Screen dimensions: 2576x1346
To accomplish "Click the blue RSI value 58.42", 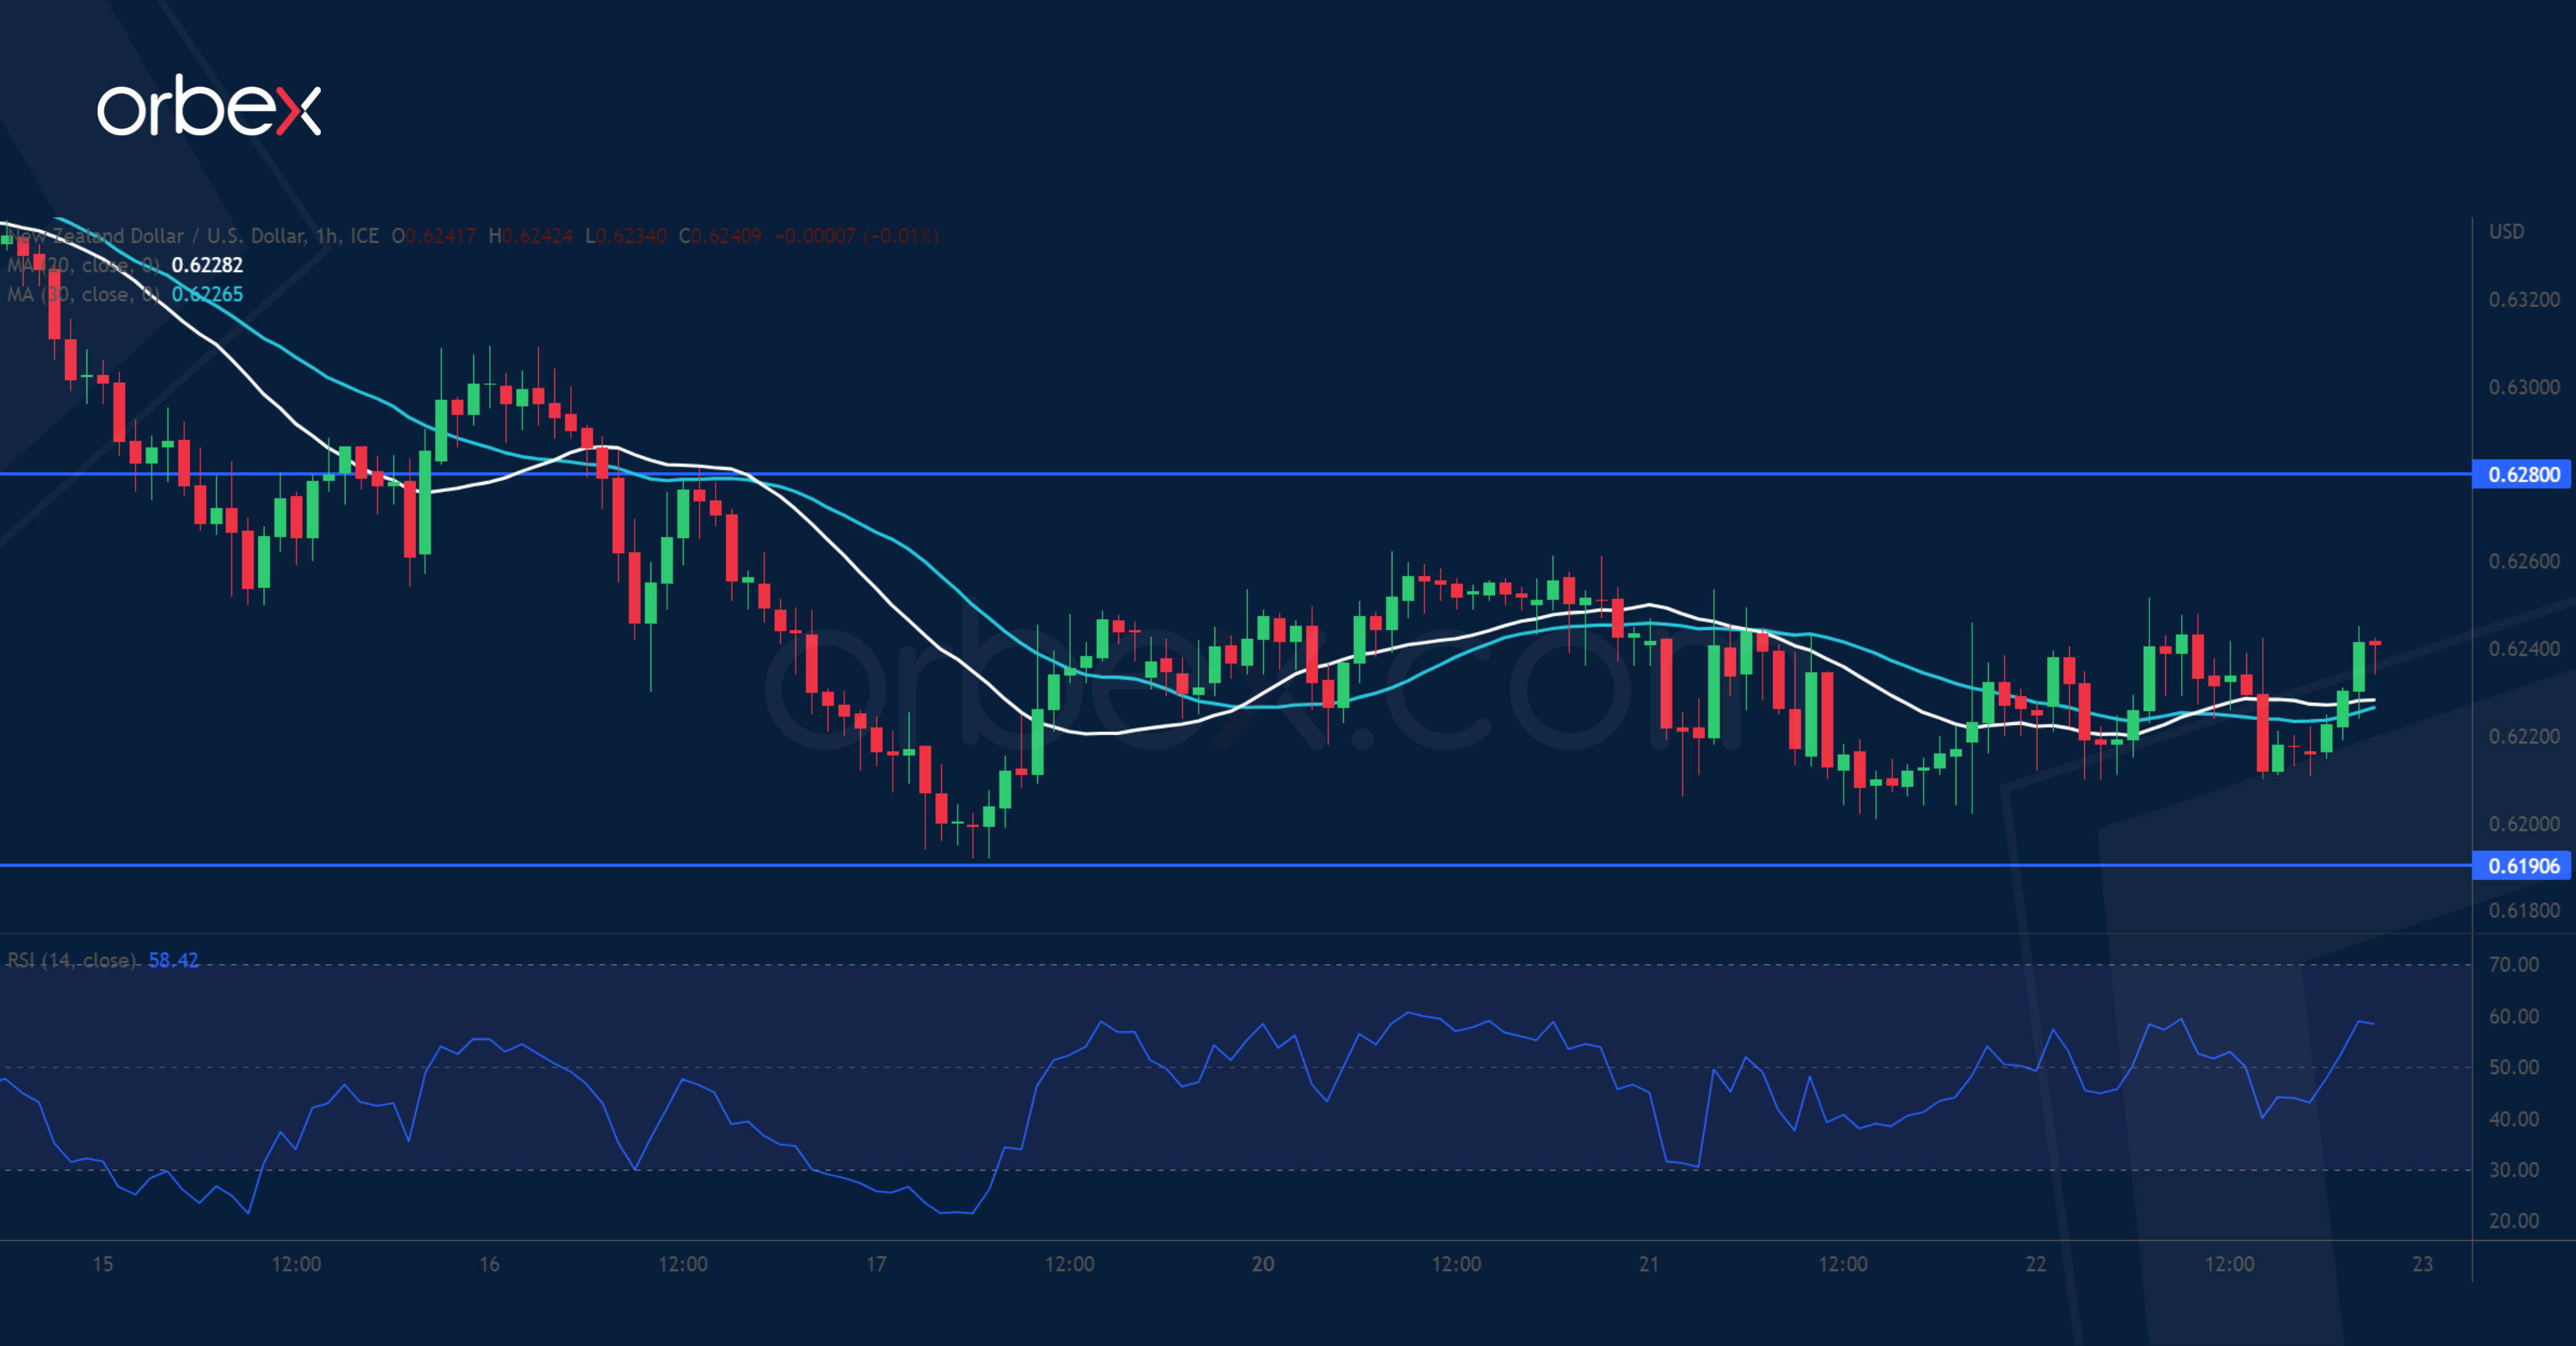I will click(177, 960).
